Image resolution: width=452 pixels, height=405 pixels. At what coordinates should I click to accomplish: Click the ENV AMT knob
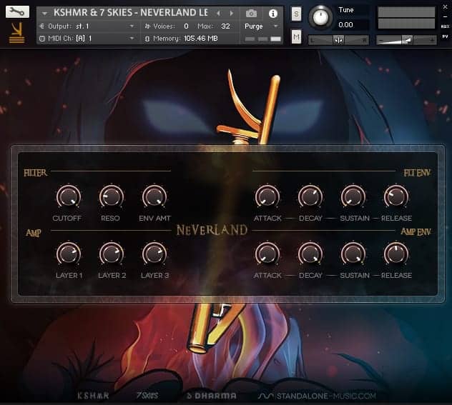click(154, 197)
